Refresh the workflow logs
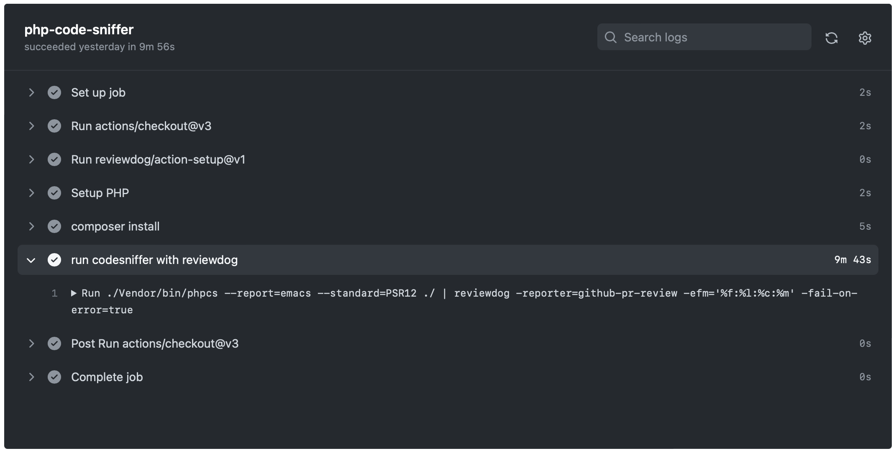The width and height of the screenshot is (896, 451). [x=832, y=38]
